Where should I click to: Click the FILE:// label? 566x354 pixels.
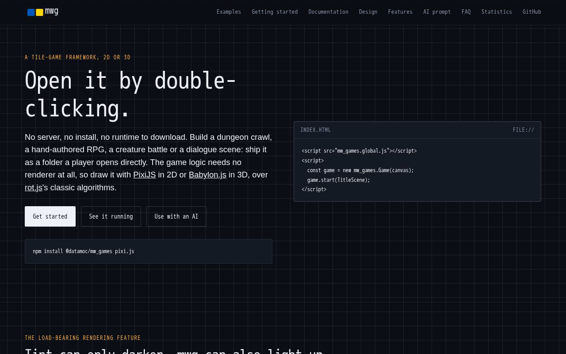click(x=524, y=130)
